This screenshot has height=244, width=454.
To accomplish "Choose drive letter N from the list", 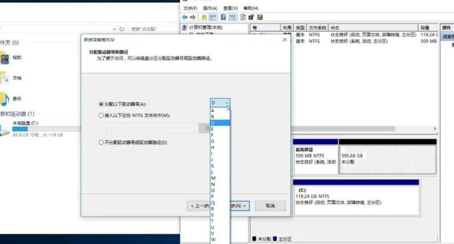I will [220, 184].
